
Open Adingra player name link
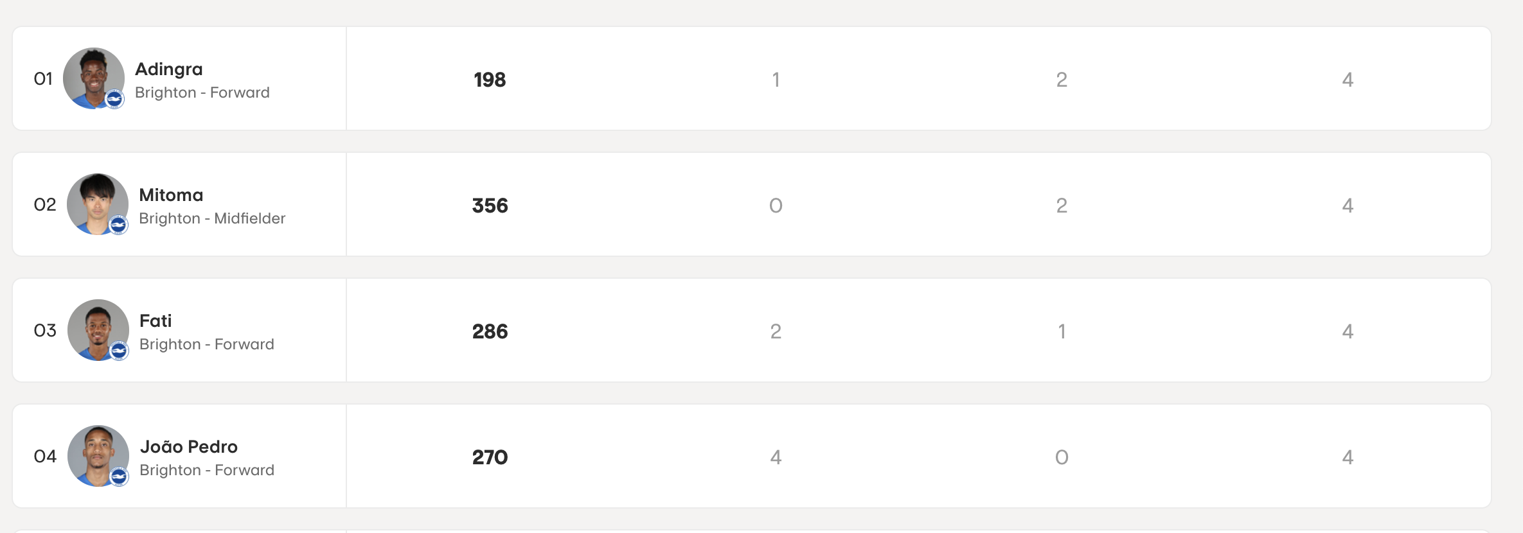click(x=169, y=69)
